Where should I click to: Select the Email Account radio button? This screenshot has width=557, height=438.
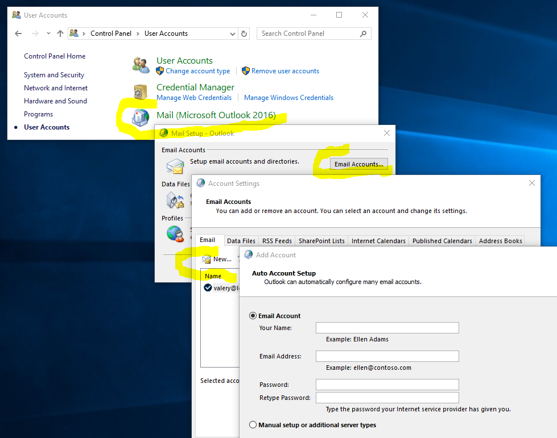pos(253,316)
